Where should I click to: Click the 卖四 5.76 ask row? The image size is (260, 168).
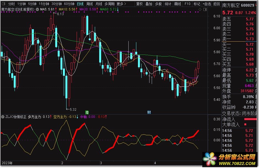[x=238, y=24]
